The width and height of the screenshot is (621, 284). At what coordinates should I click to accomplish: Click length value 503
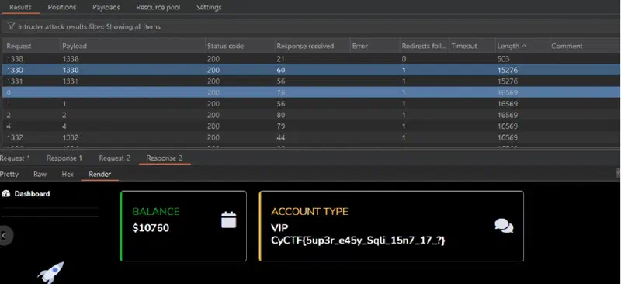pos(503,59)
